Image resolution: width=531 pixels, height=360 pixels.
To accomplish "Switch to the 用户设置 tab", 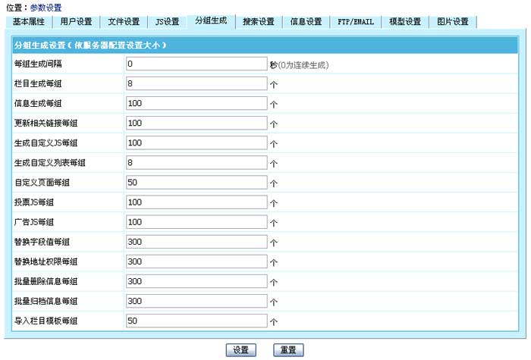I will tap(76, 21).
